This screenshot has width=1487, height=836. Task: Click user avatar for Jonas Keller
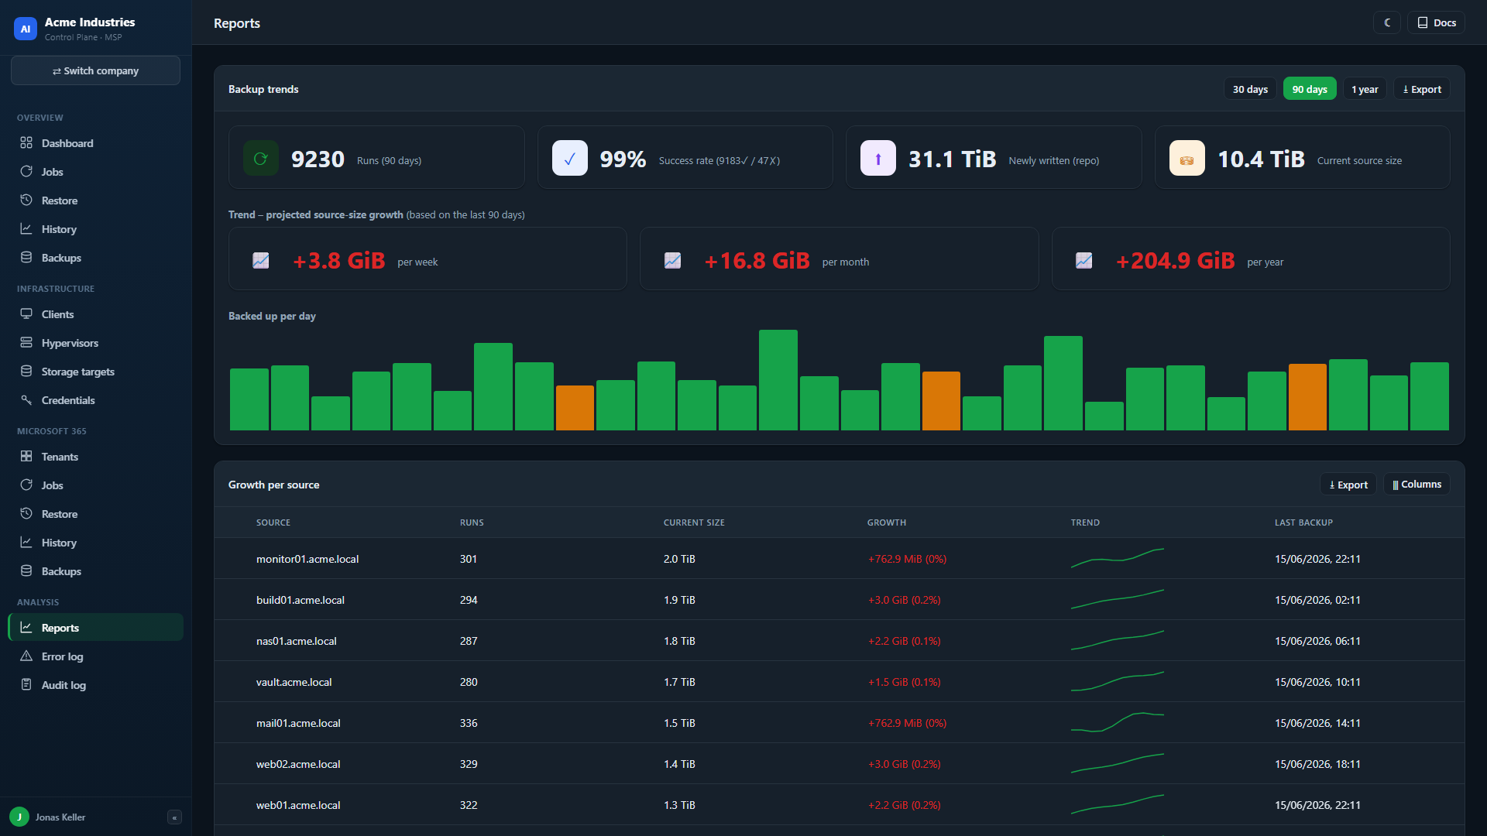[19, 817]
